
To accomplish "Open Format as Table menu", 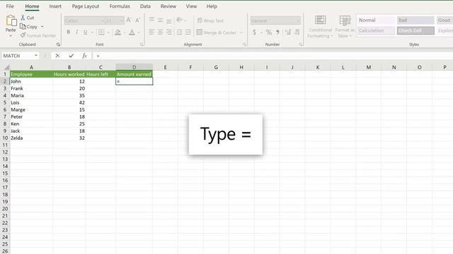I will 345,27.
